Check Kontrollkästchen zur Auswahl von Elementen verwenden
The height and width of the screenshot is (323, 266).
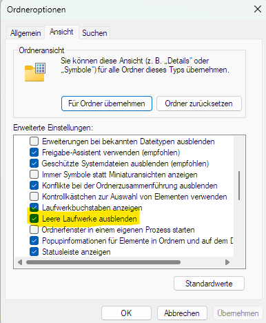click(34, 197)
